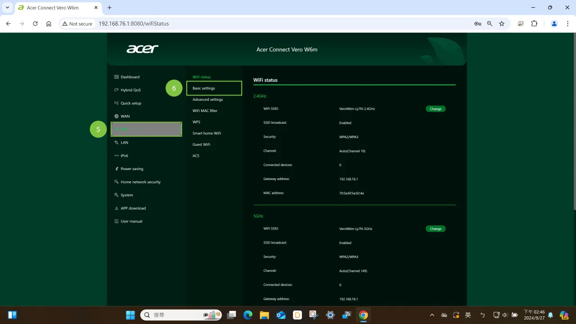
Task: Change the 5GHz WiFi SSID
Action: pos(435,229)
